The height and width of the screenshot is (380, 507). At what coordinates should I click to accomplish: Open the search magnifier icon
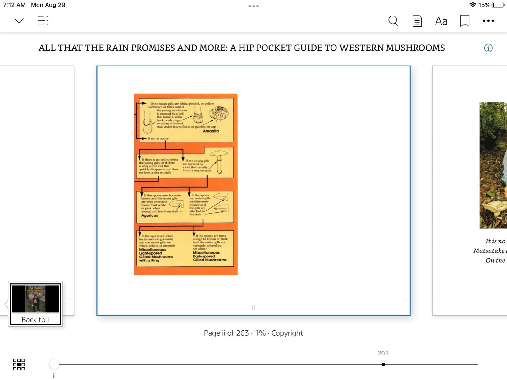393,21
